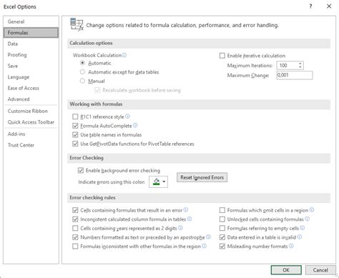Close the Excel Options dialog
Image resolution: width=339 pixels, height=278 pixels.
coord(329,6)
